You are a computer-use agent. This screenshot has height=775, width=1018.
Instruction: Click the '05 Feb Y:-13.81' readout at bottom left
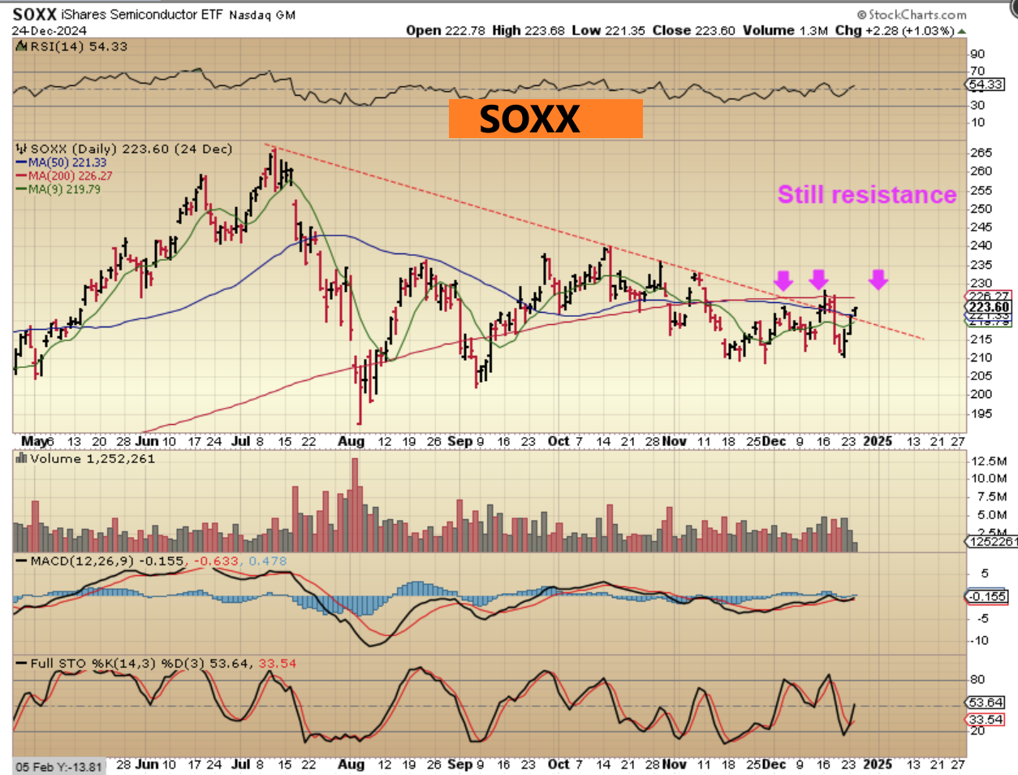click(59, 767)
